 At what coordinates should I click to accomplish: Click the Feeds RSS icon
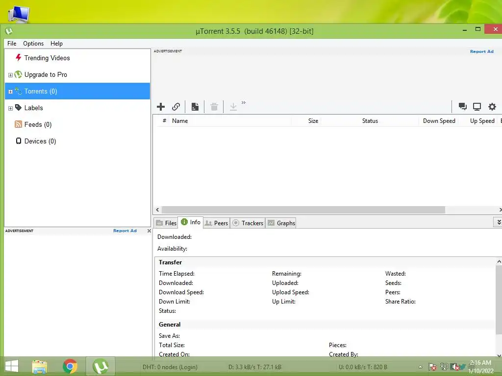coord(18,124)
